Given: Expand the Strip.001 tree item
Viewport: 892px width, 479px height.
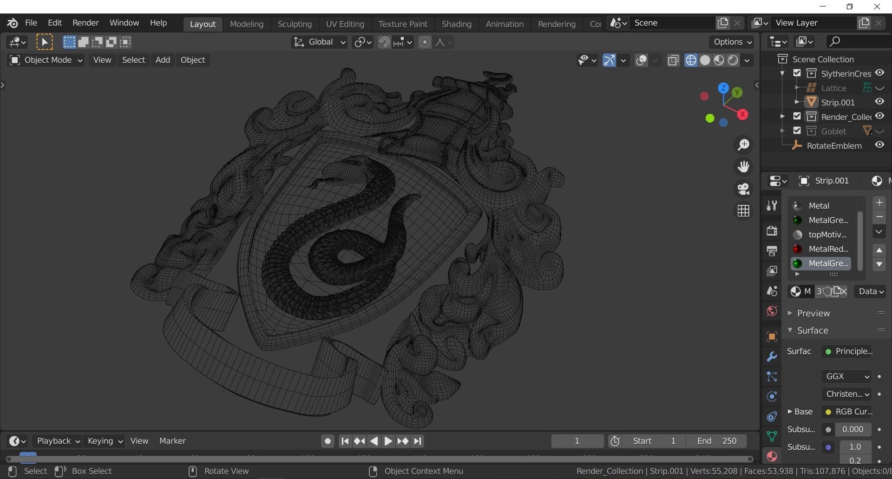Looking at the screenshot, I should [797, 102].
